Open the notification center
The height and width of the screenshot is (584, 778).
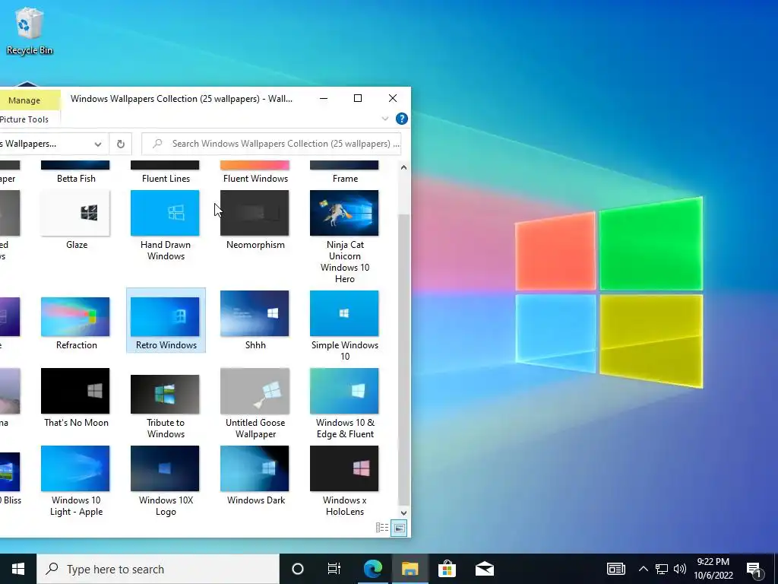pos(754,569)
